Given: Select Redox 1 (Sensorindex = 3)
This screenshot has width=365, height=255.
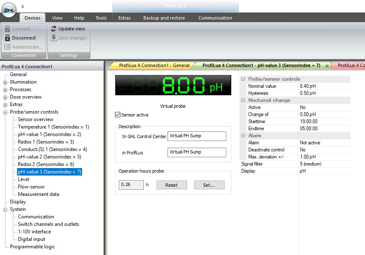Looking at the screenshot, I should [46, 141].
